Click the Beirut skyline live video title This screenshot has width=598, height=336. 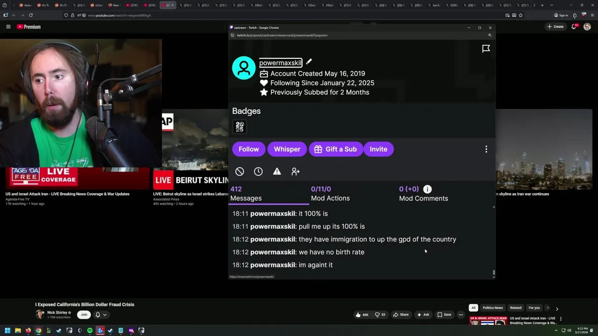191,194
